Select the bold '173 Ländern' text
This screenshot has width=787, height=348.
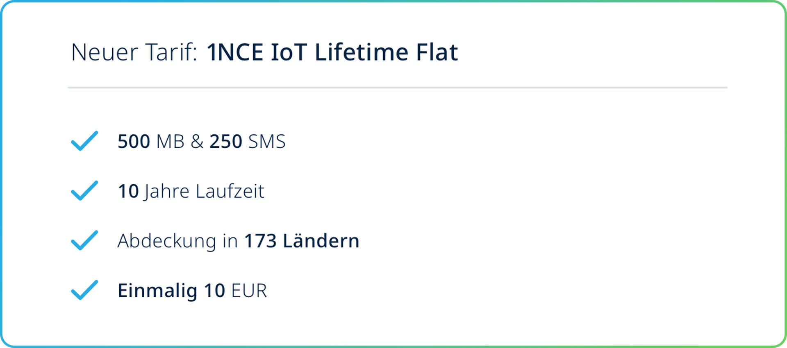(x=302, y=241)
